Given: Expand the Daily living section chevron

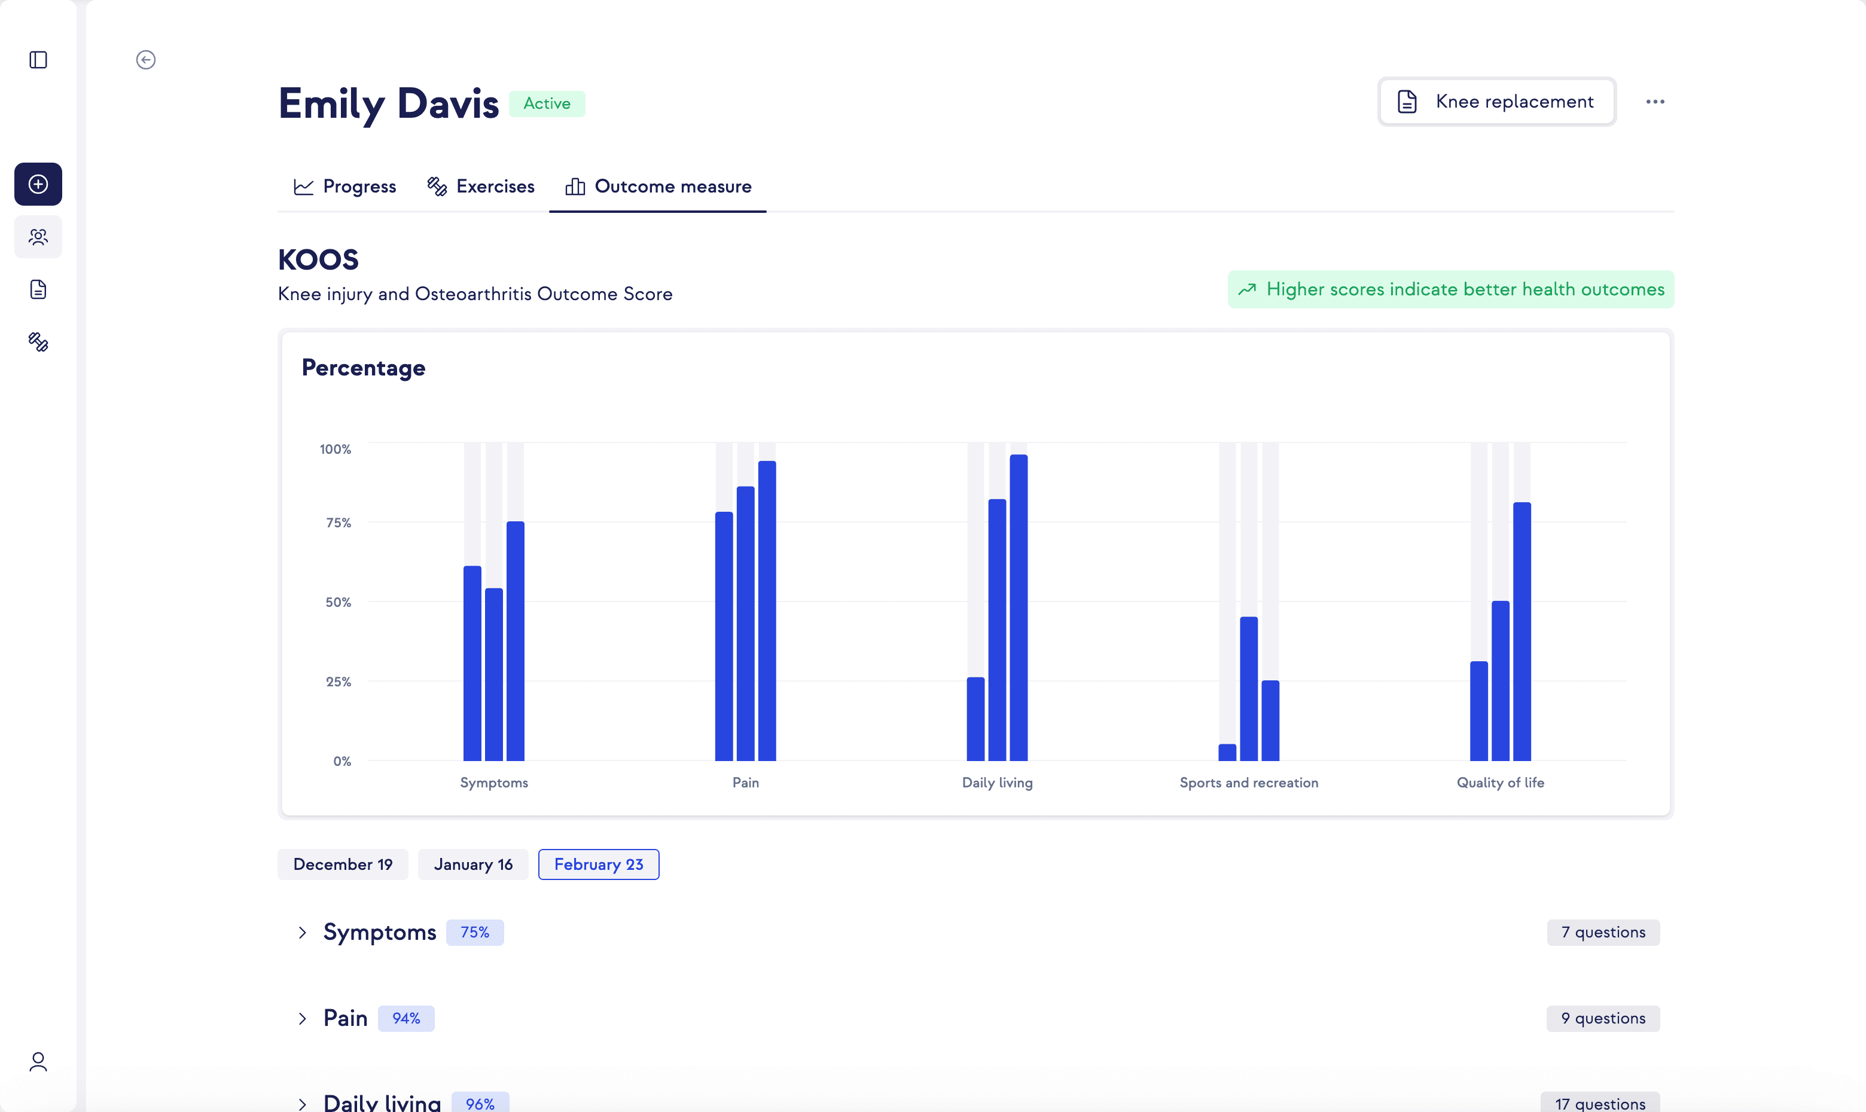Looking at the screenshot, I should tap(302, 1103).
